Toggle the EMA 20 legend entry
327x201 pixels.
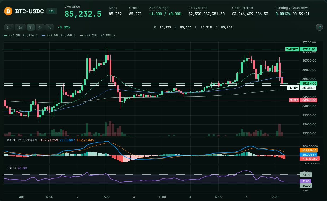tap(21, 35)
